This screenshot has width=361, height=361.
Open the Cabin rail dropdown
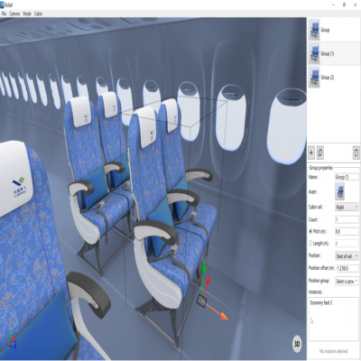(x=347, y=207)
